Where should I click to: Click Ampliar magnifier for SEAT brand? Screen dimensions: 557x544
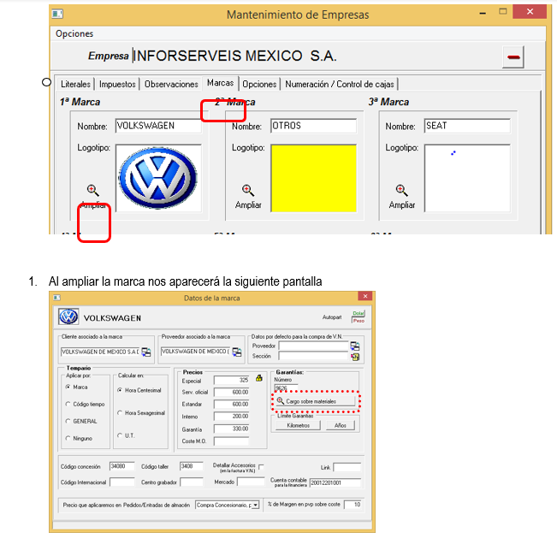click(x=401, y=191)
